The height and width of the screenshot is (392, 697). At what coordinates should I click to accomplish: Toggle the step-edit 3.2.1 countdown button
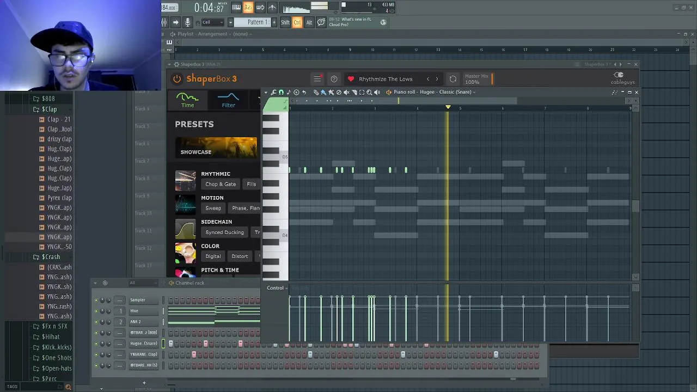248,7
